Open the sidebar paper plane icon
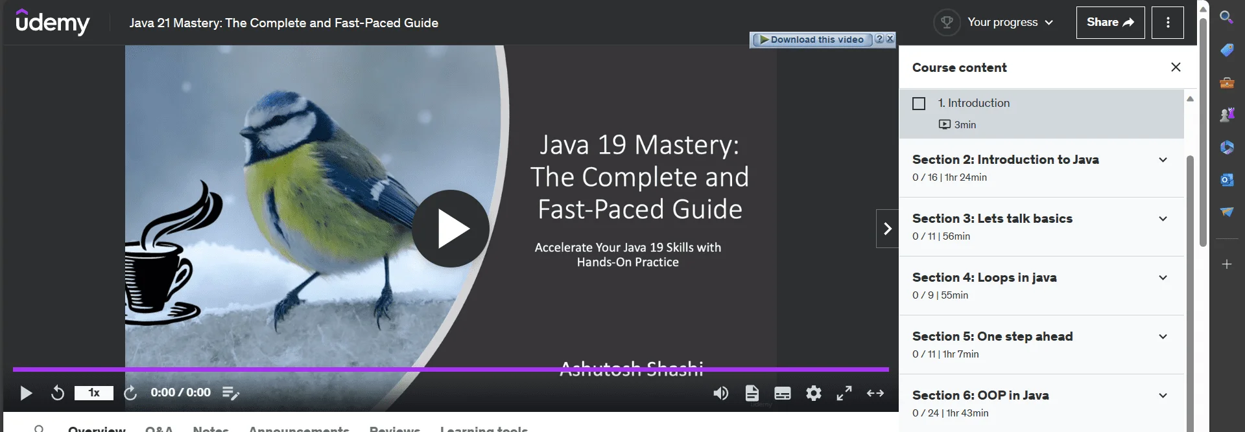This screenshot has width=1245, height=432. coord(1227,212)
